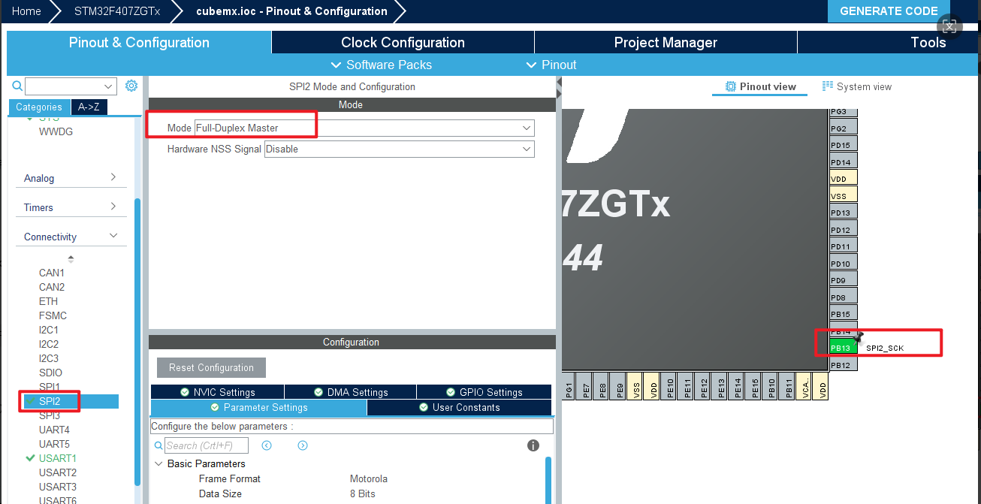Open NVIC Settings tab
981x504 pixels.
217,392
